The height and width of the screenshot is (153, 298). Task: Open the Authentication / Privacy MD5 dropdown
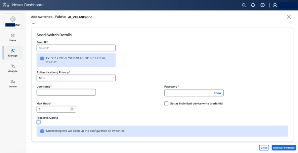(76, 78)
